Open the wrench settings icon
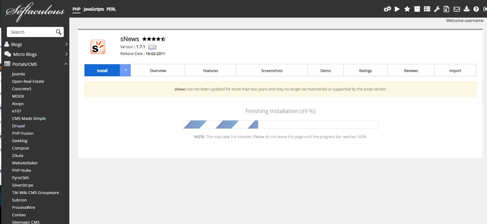Screen dimensions: 487x224 437,9
